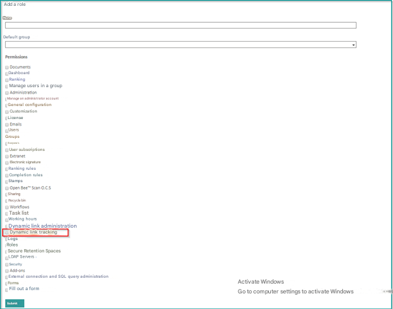Toggle the Open Bee Scan O.C.S checkbox
Viewport: 393px width, 309px height.
click(x=6, y=188)
